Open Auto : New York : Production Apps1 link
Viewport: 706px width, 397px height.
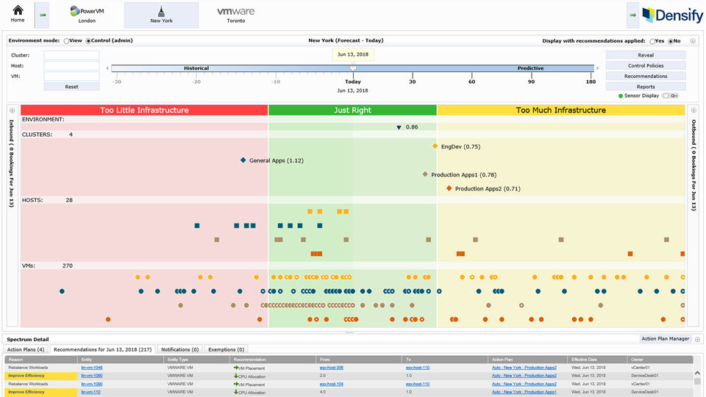524,392
